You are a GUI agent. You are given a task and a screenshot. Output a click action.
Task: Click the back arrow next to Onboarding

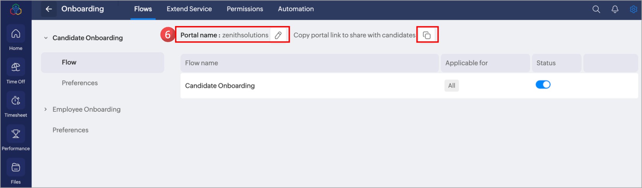pyautogui.click(x=49, y=9)
